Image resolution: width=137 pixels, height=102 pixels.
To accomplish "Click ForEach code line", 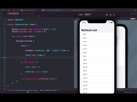I will pos(47,50).
